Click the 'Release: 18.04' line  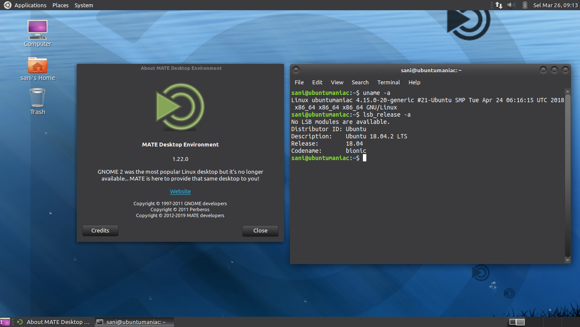click(x=327, y=143)
